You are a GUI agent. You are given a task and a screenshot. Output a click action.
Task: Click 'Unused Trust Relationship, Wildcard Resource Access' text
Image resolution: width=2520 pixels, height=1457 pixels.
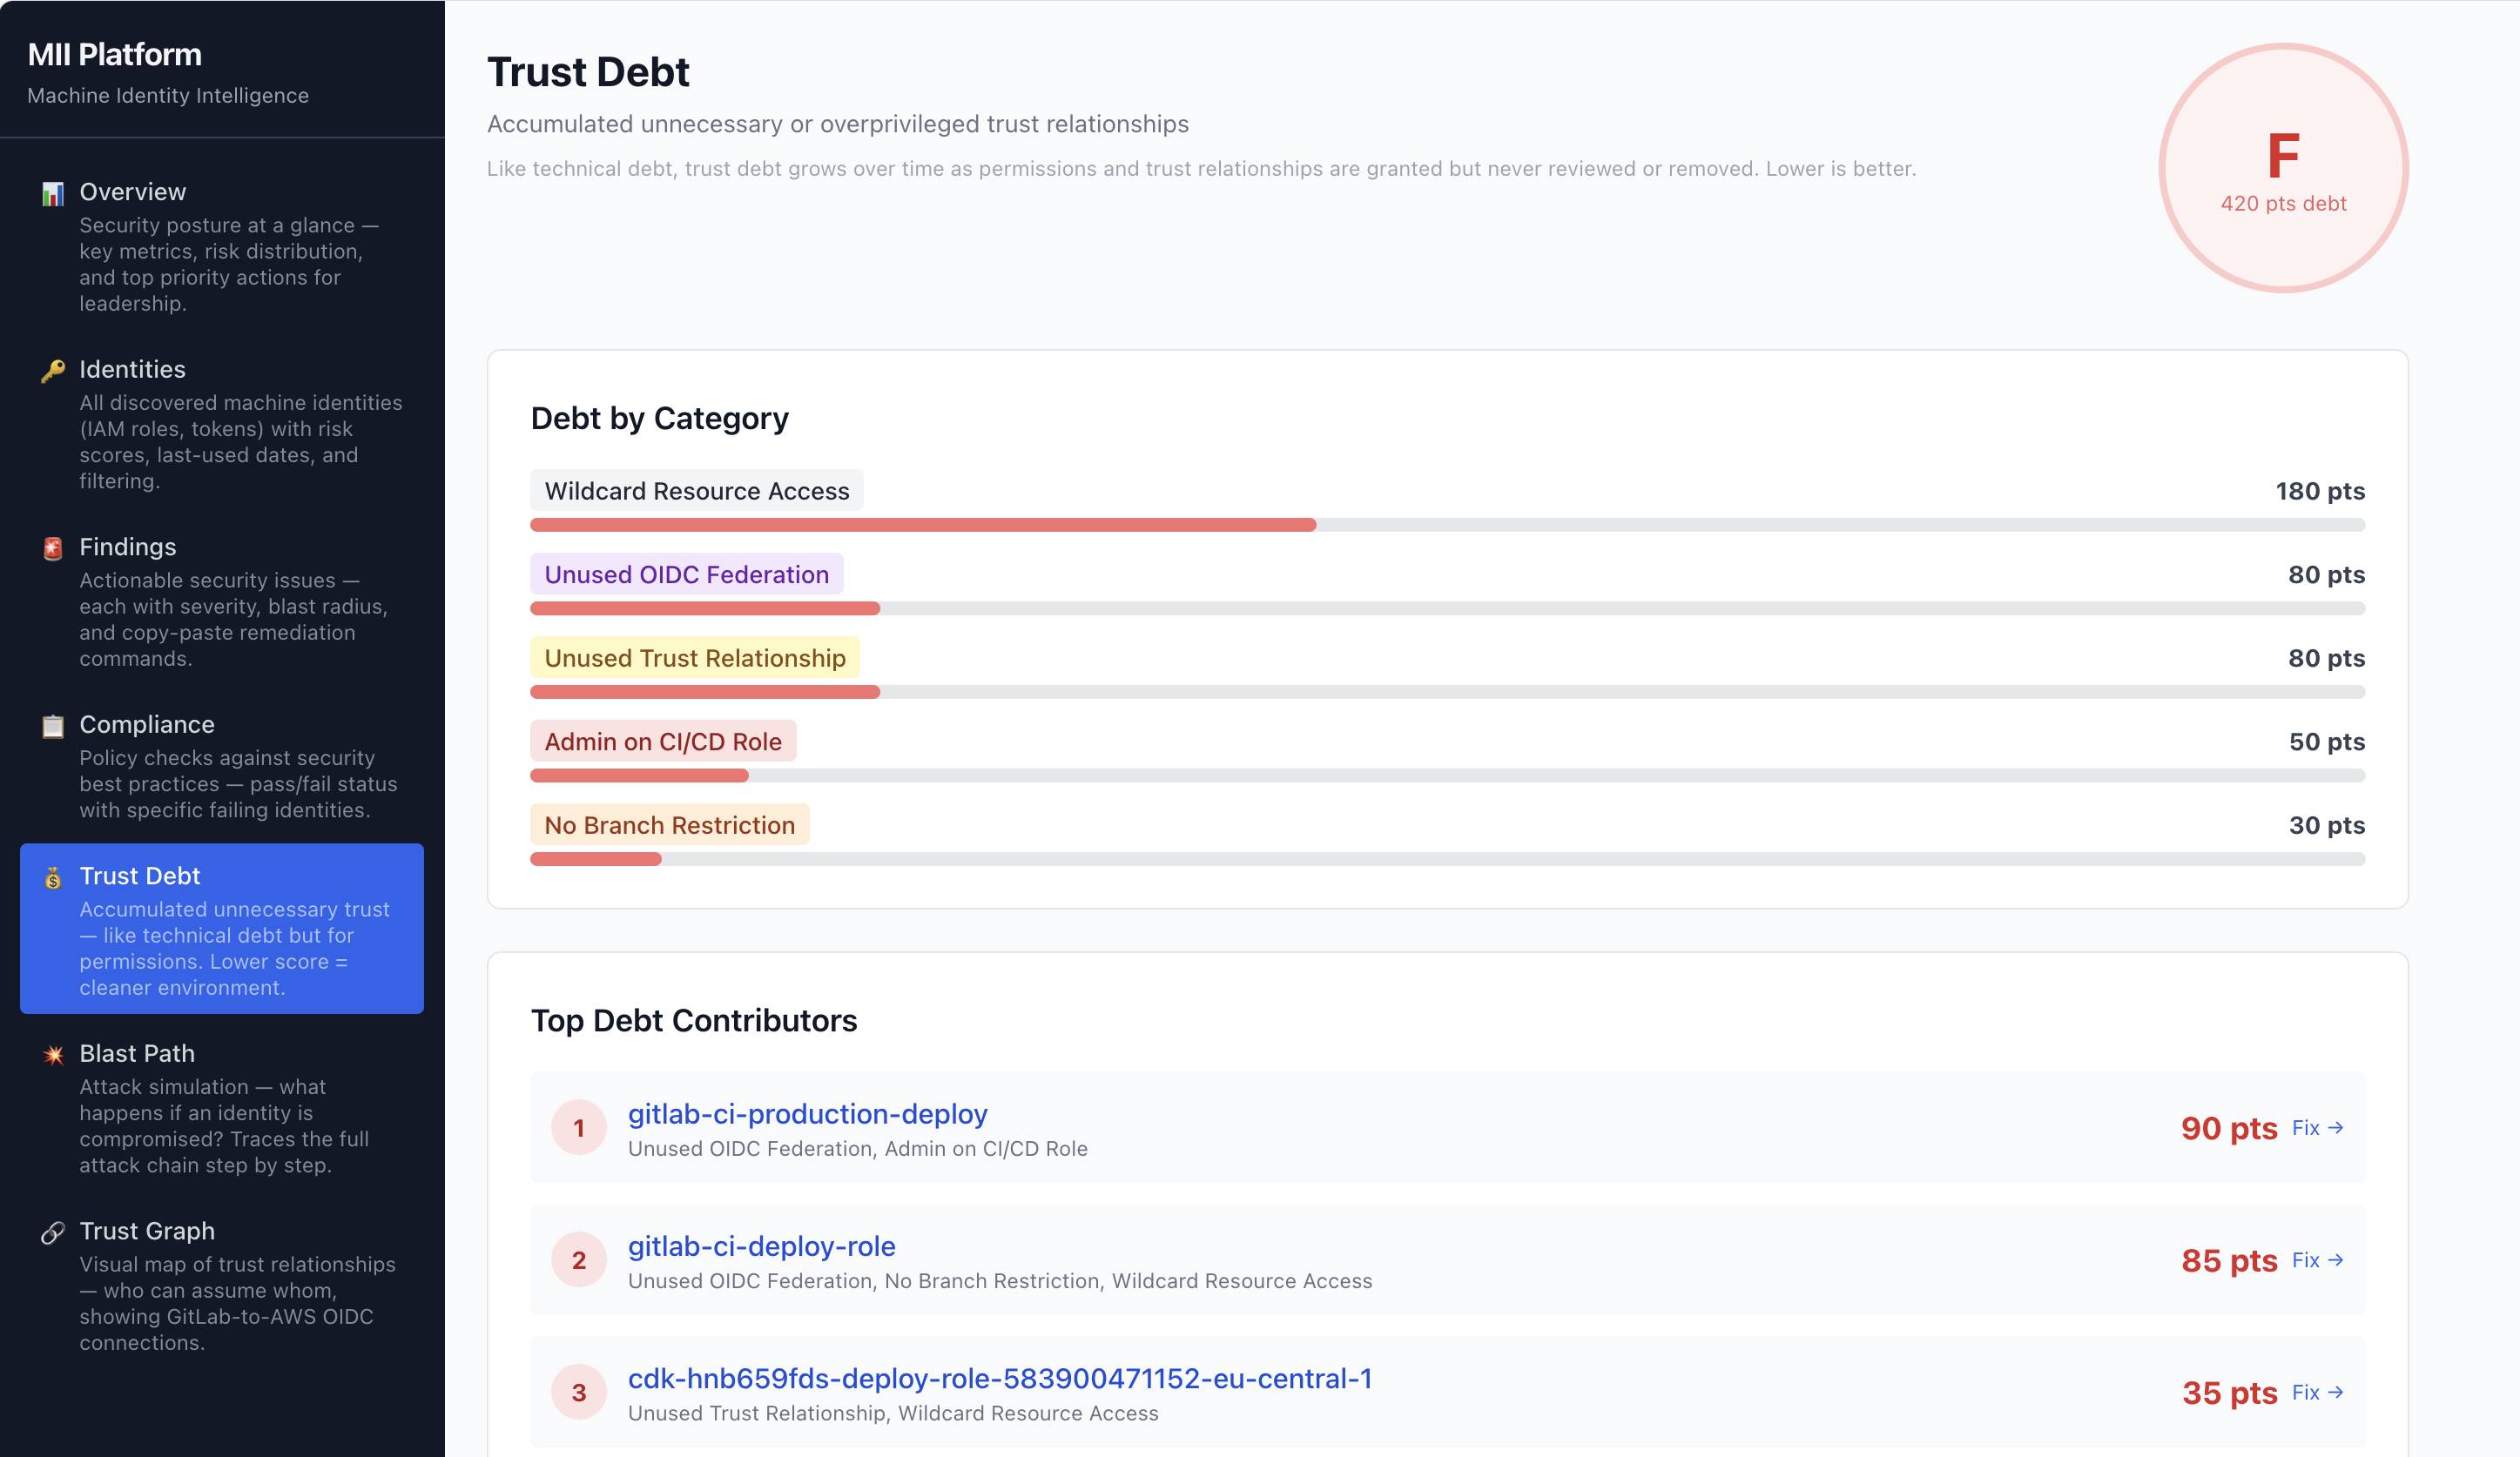(893, 1414)
